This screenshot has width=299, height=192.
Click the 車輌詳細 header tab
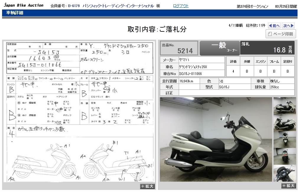coord(15,13)
